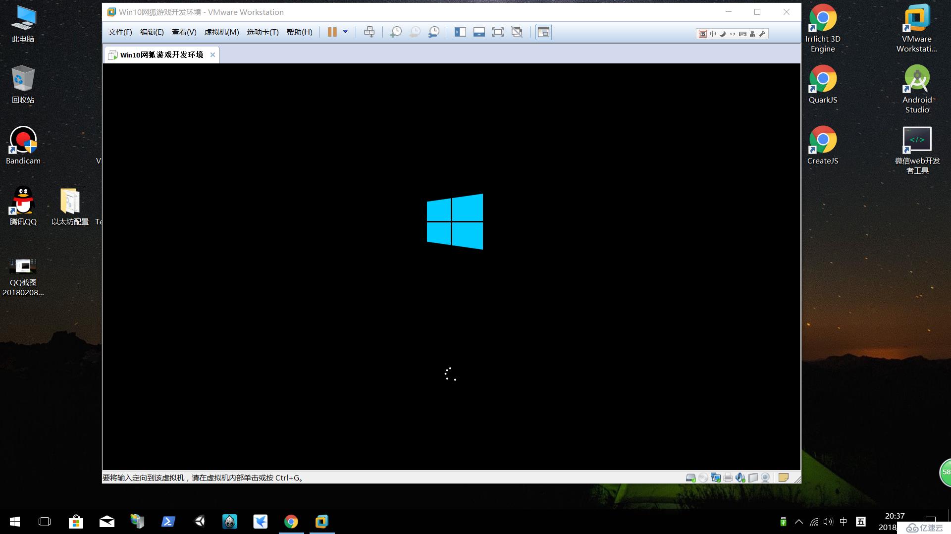Open the 选项卡(T) menu

(263, 32)
